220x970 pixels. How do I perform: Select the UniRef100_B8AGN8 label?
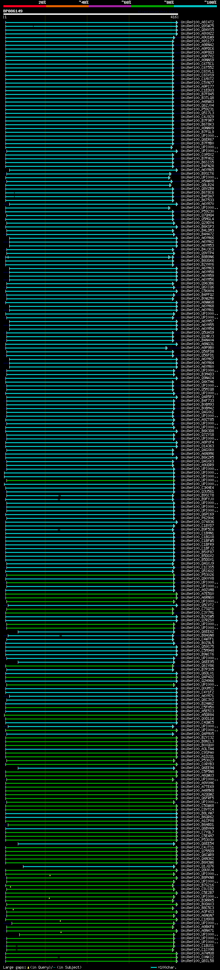pyautogui.click(x=197, y=635)
